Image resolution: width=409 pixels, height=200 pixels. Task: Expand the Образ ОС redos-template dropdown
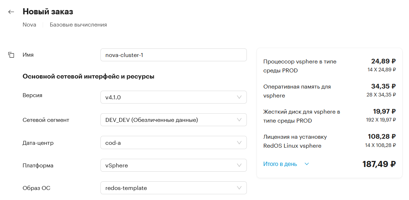(173, 188)
